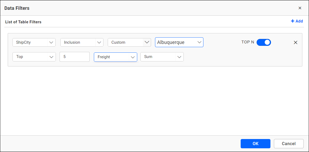Click the chevron arrow in the Sum box
The width and height of the screenshot is (309, 152).
179,57
